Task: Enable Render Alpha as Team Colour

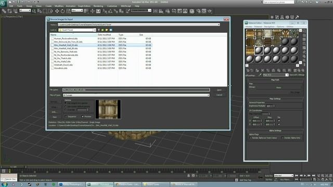Action: [250, 138]
